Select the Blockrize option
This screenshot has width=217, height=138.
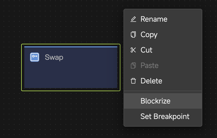point(156,101)
